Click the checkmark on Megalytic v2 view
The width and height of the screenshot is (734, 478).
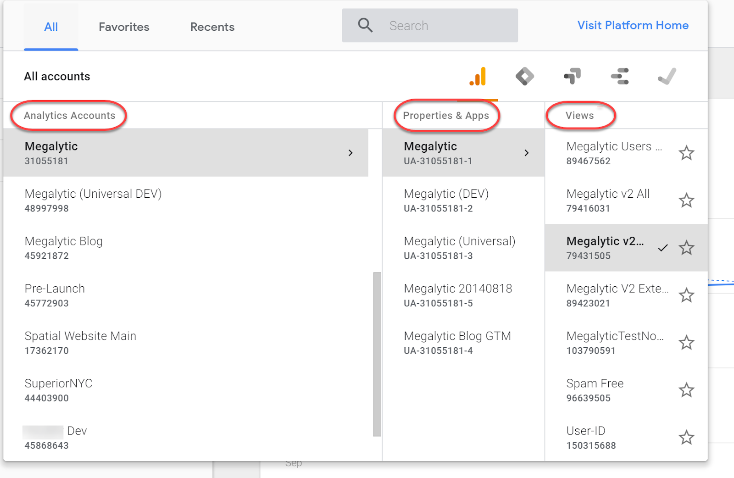(663, 248)
